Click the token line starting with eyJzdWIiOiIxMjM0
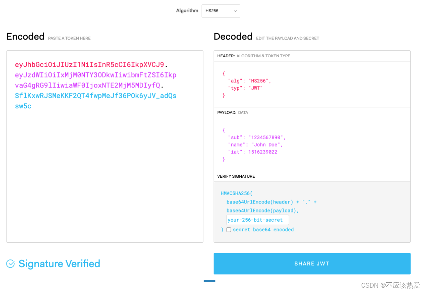This screenshot has height=292, width=425. tap(96, 75)
